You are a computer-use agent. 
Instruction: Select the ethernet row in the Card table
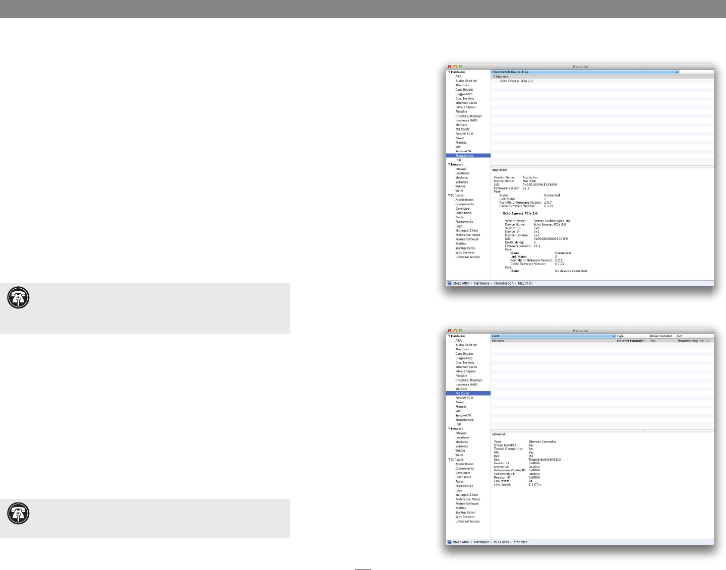(602, 341)
